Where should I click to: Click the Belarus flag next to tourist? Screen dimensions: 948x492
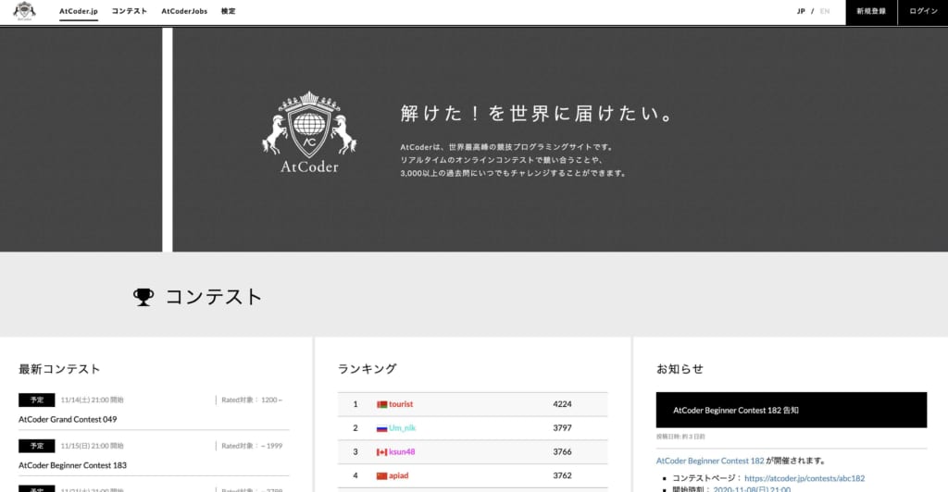click(x=381, y=404)
